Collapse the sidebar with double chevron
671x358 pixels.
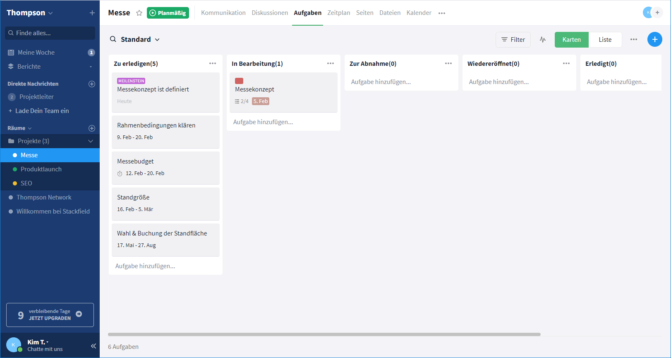93,346
